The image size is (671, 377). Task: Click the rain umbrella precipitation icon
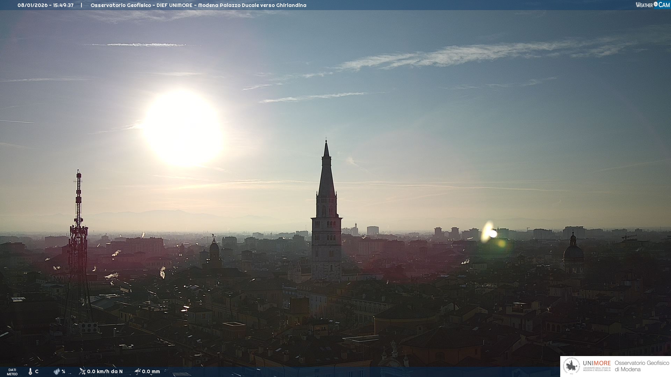pyautogui.click(x=138, y=371)
